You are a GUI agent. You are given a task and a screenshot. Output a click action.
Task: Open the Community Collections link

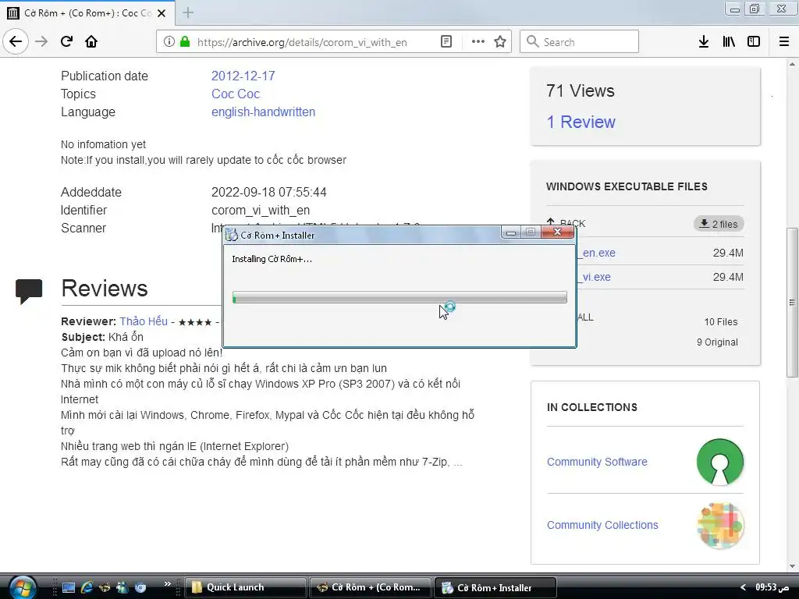click(602, 525)
